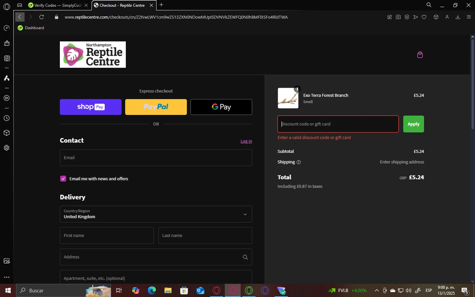The height and width of the screenshot is (297, 475).
Task: Click the Northampton Reptile Centre logo
Action: coord(93,54)
